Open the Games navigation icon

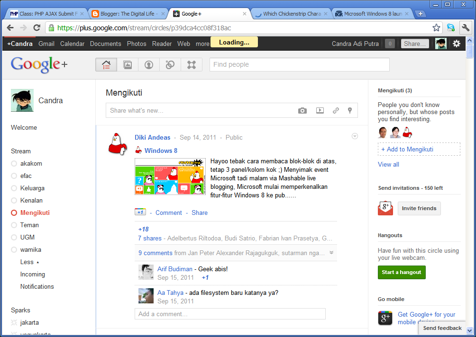[x=191, y=64]
